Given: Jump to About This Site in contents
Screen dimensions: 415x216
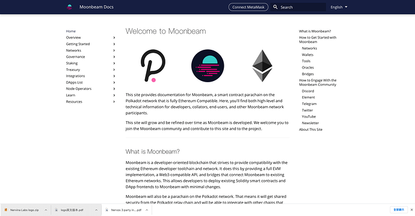Looking at the screenshot, I should [x=311, y=130].
